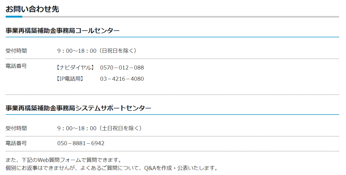Click support center hours (土日祝日を除く)
This screenshot has width=346, height=175.
(x=101, y=128)
